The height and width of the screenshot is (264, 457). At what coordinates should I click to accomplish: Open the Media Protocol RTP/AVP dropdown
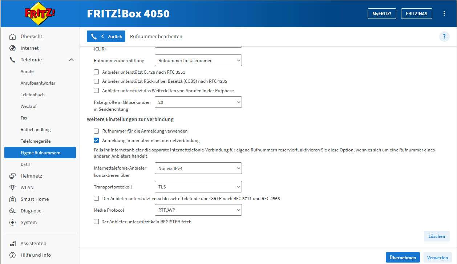[x=198, y=210]
